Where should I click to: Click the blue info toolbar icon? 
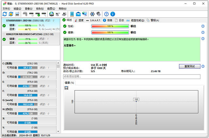(113, 14)
